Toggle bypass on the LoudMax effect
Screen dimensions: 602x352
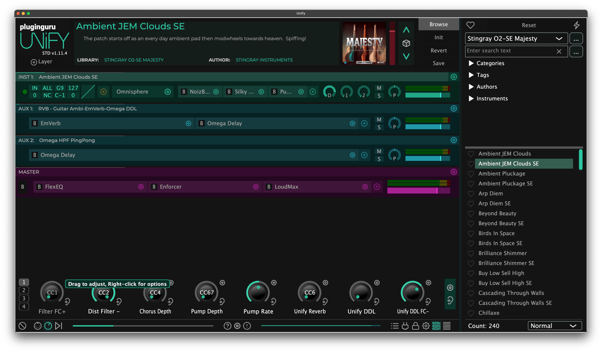(269, 187)
